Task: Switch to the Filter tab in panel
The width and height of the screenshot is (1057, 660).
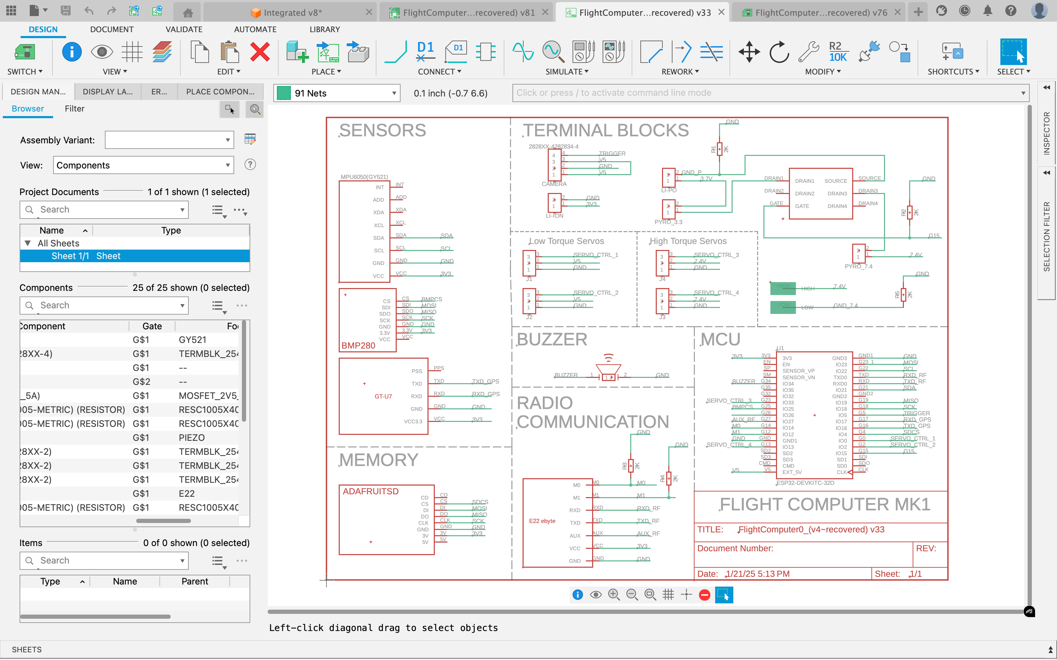Action: [74, 109]
